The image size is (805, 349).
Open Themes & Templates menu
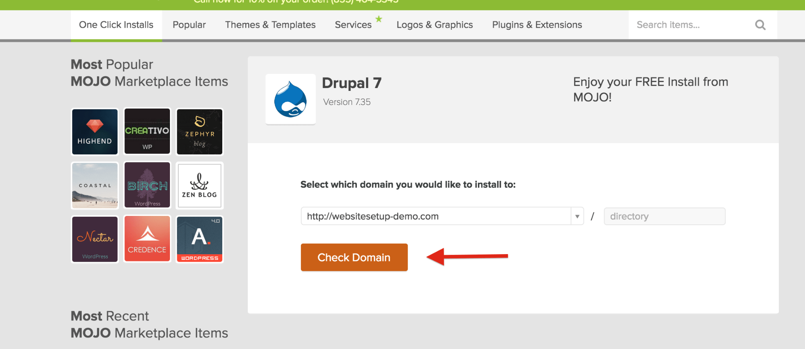coord(270,25)
